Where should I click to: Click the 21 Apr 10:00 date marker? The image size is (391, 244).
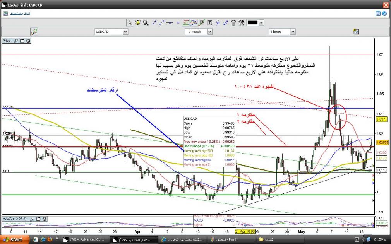tap(244, 232)
